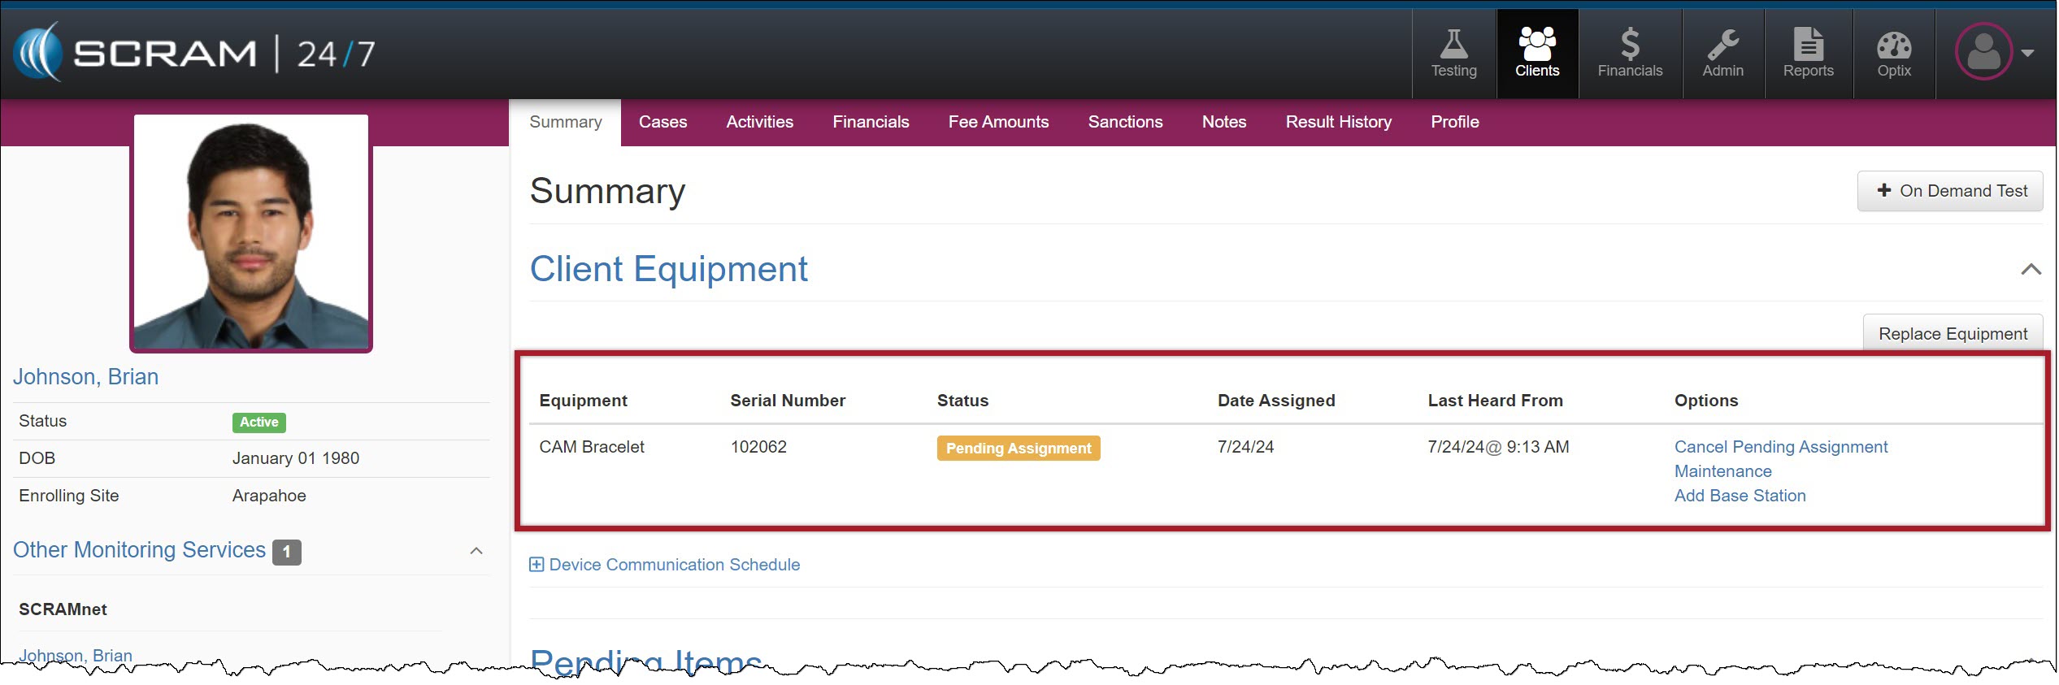Click the Add Base Station link
Screen dimensions: 2059x685
click(1740, 496)
